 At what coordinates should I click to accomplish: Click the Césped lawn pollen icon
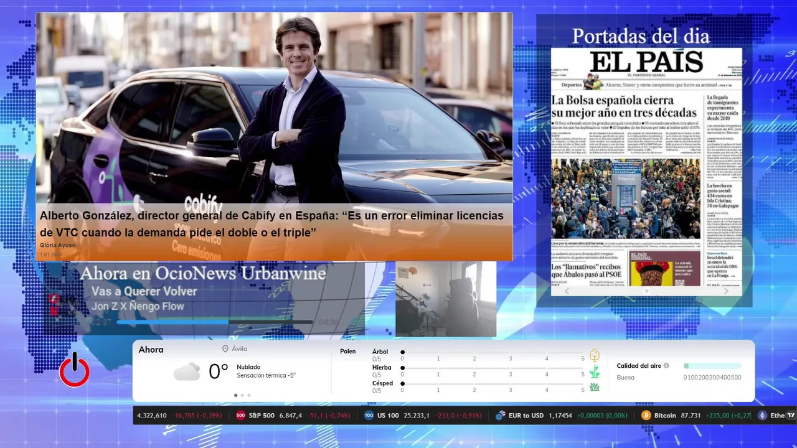(595, 387)
